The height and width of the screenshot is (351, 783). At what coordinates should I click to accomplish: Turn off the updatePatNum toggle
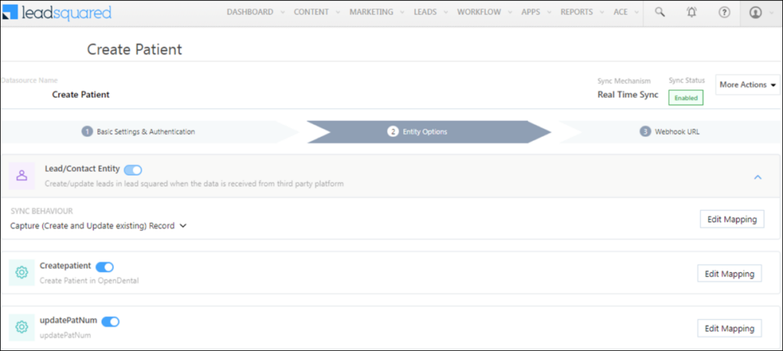111,321
